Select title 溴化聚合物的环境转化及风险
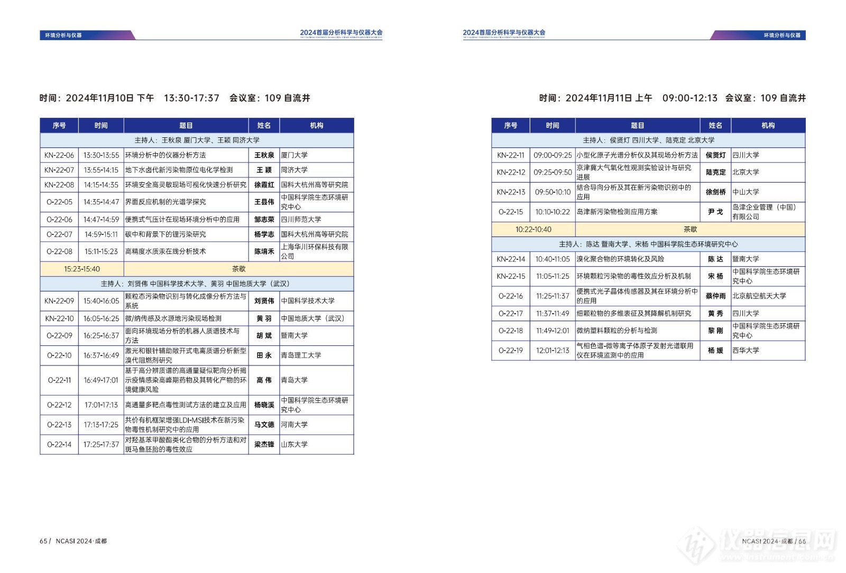 (x=620, y=259)
